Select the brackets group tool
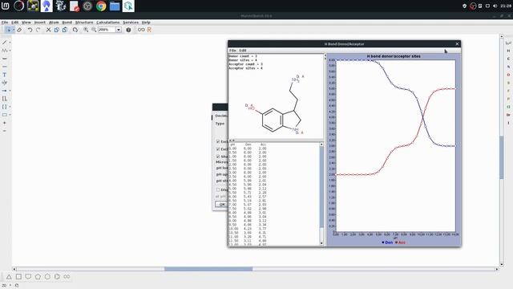The height and width of the screenshot is (289, 513). (4, 107)
